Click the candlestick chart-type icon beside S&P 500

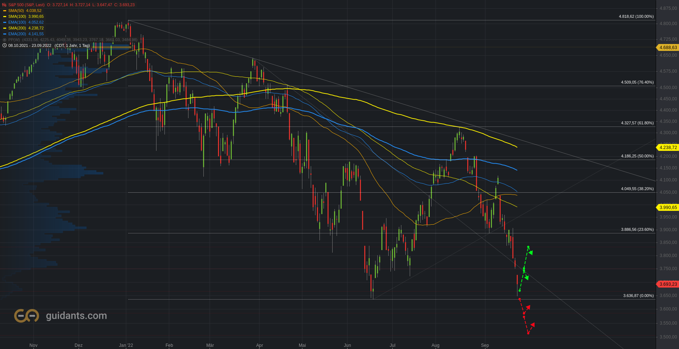[x=4, y=5]
